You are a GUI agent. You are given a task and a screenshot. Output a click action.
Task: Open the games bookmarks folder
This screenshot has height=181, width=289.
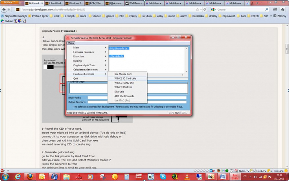point(108,16)
